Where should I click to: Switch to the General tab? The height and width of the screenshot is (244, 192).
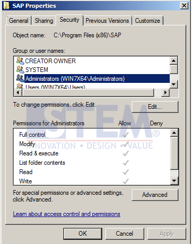click(x=19, y=21)
